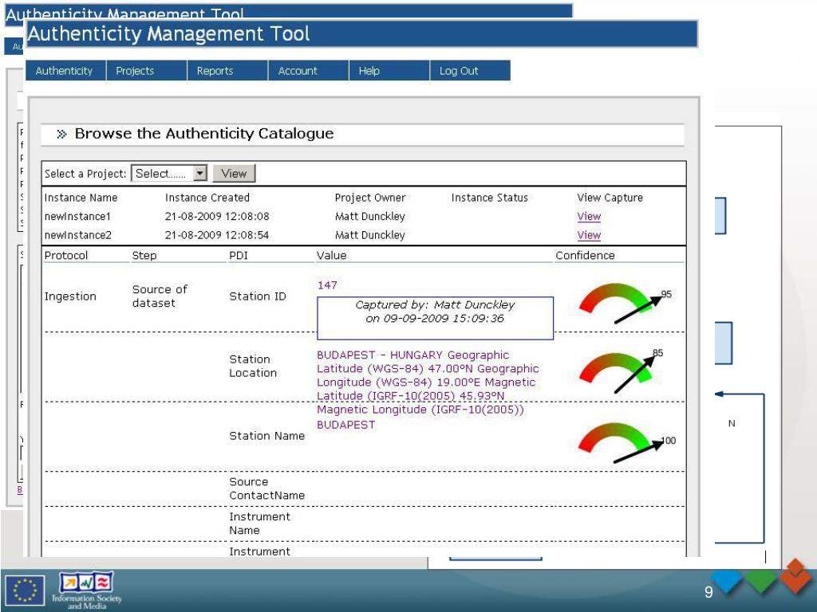Click the Information Society and Media logo
This screenshot has width=817, height=612.
point(87,590)
